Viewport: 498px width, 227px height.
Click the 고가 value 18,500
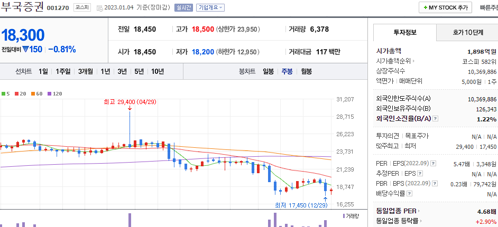(x=203, y=30)
